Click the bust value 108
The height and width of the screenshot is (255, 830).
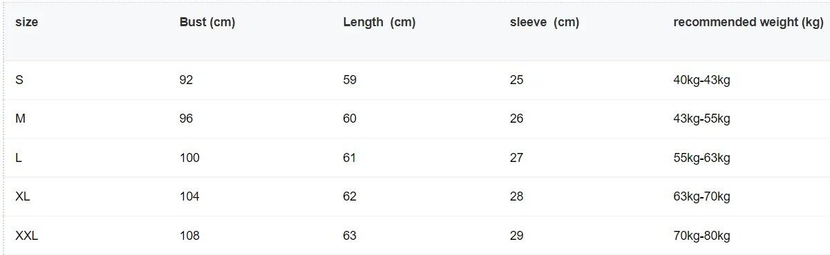tap(189, 236)
